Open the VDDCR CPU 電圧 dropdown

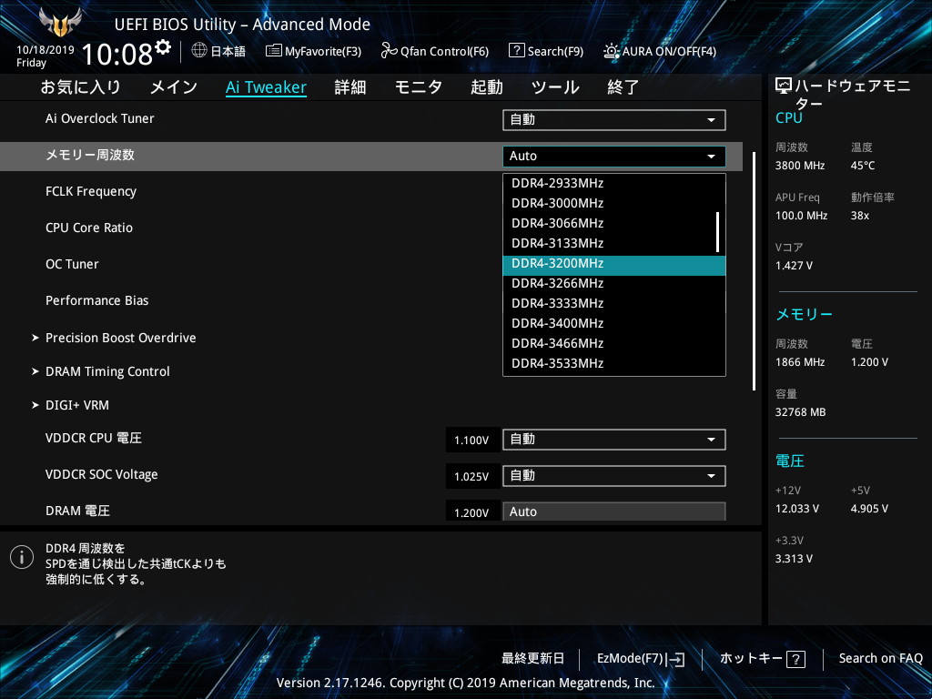tap(614, 440)
